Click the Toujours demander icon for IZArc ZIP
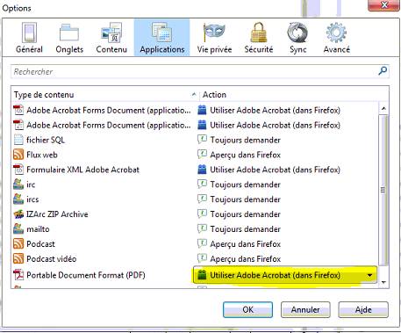Viewport: 401px width, 333px height. tap(202, 214)
